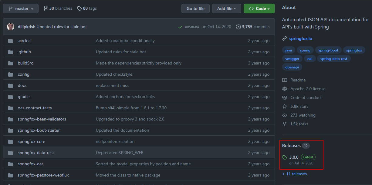The width and height of the screenshot is (372, 185).
Task: Open the .circleci folder
Action: [25, 41]
